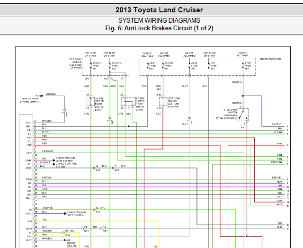Click the CSW pin label
This screenshot has width=303, height=248.
coord(29,153)
